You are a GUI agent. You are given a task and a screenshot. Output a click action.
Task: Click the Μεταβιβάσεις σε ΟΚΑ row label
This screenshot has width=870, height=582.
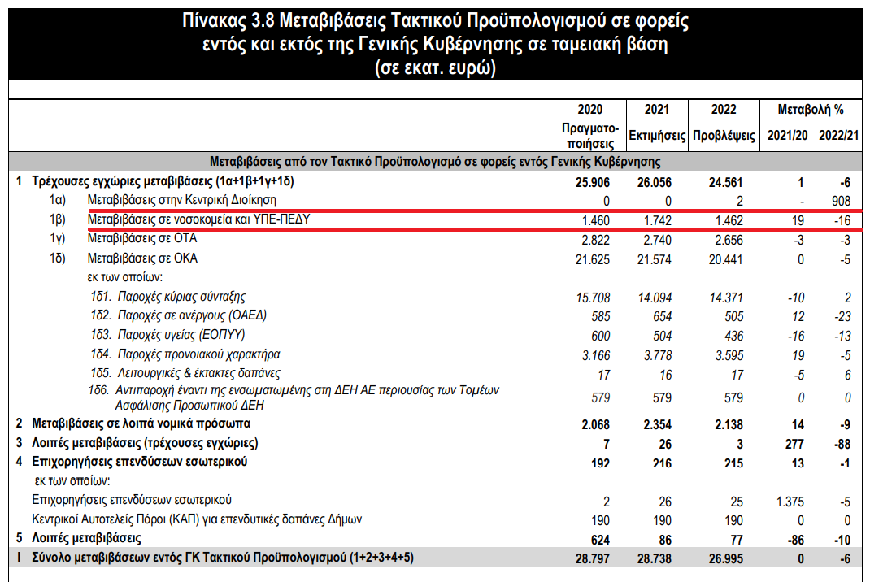pyautogui.click(x=142, y=258)
